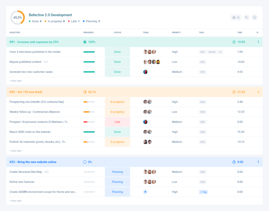
Task: Open KR1 three-dot options menu
Action: point(258,42)
